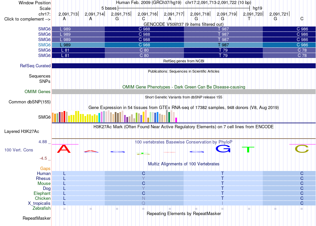Screen dimensions: 316x226
Task: Click the Sequences SNPs track label
Action: tap(40, 79)
